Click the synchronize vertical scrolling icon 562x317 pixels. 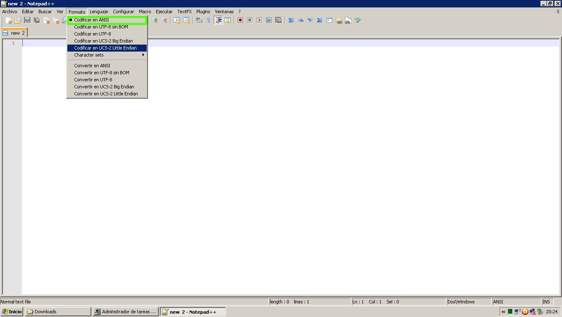[x=177, y=20]
